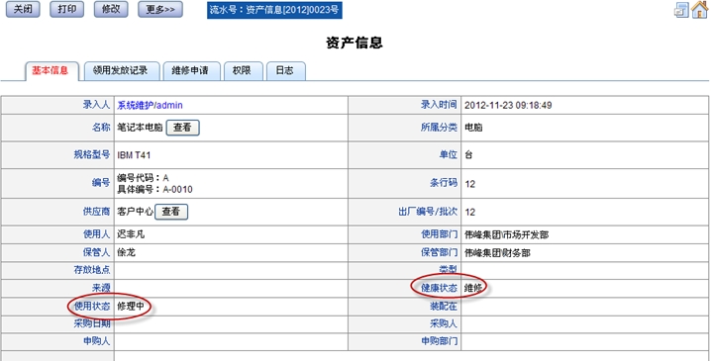Click the 编号代码 A text

pyautogui.click(x=143, y=178)
